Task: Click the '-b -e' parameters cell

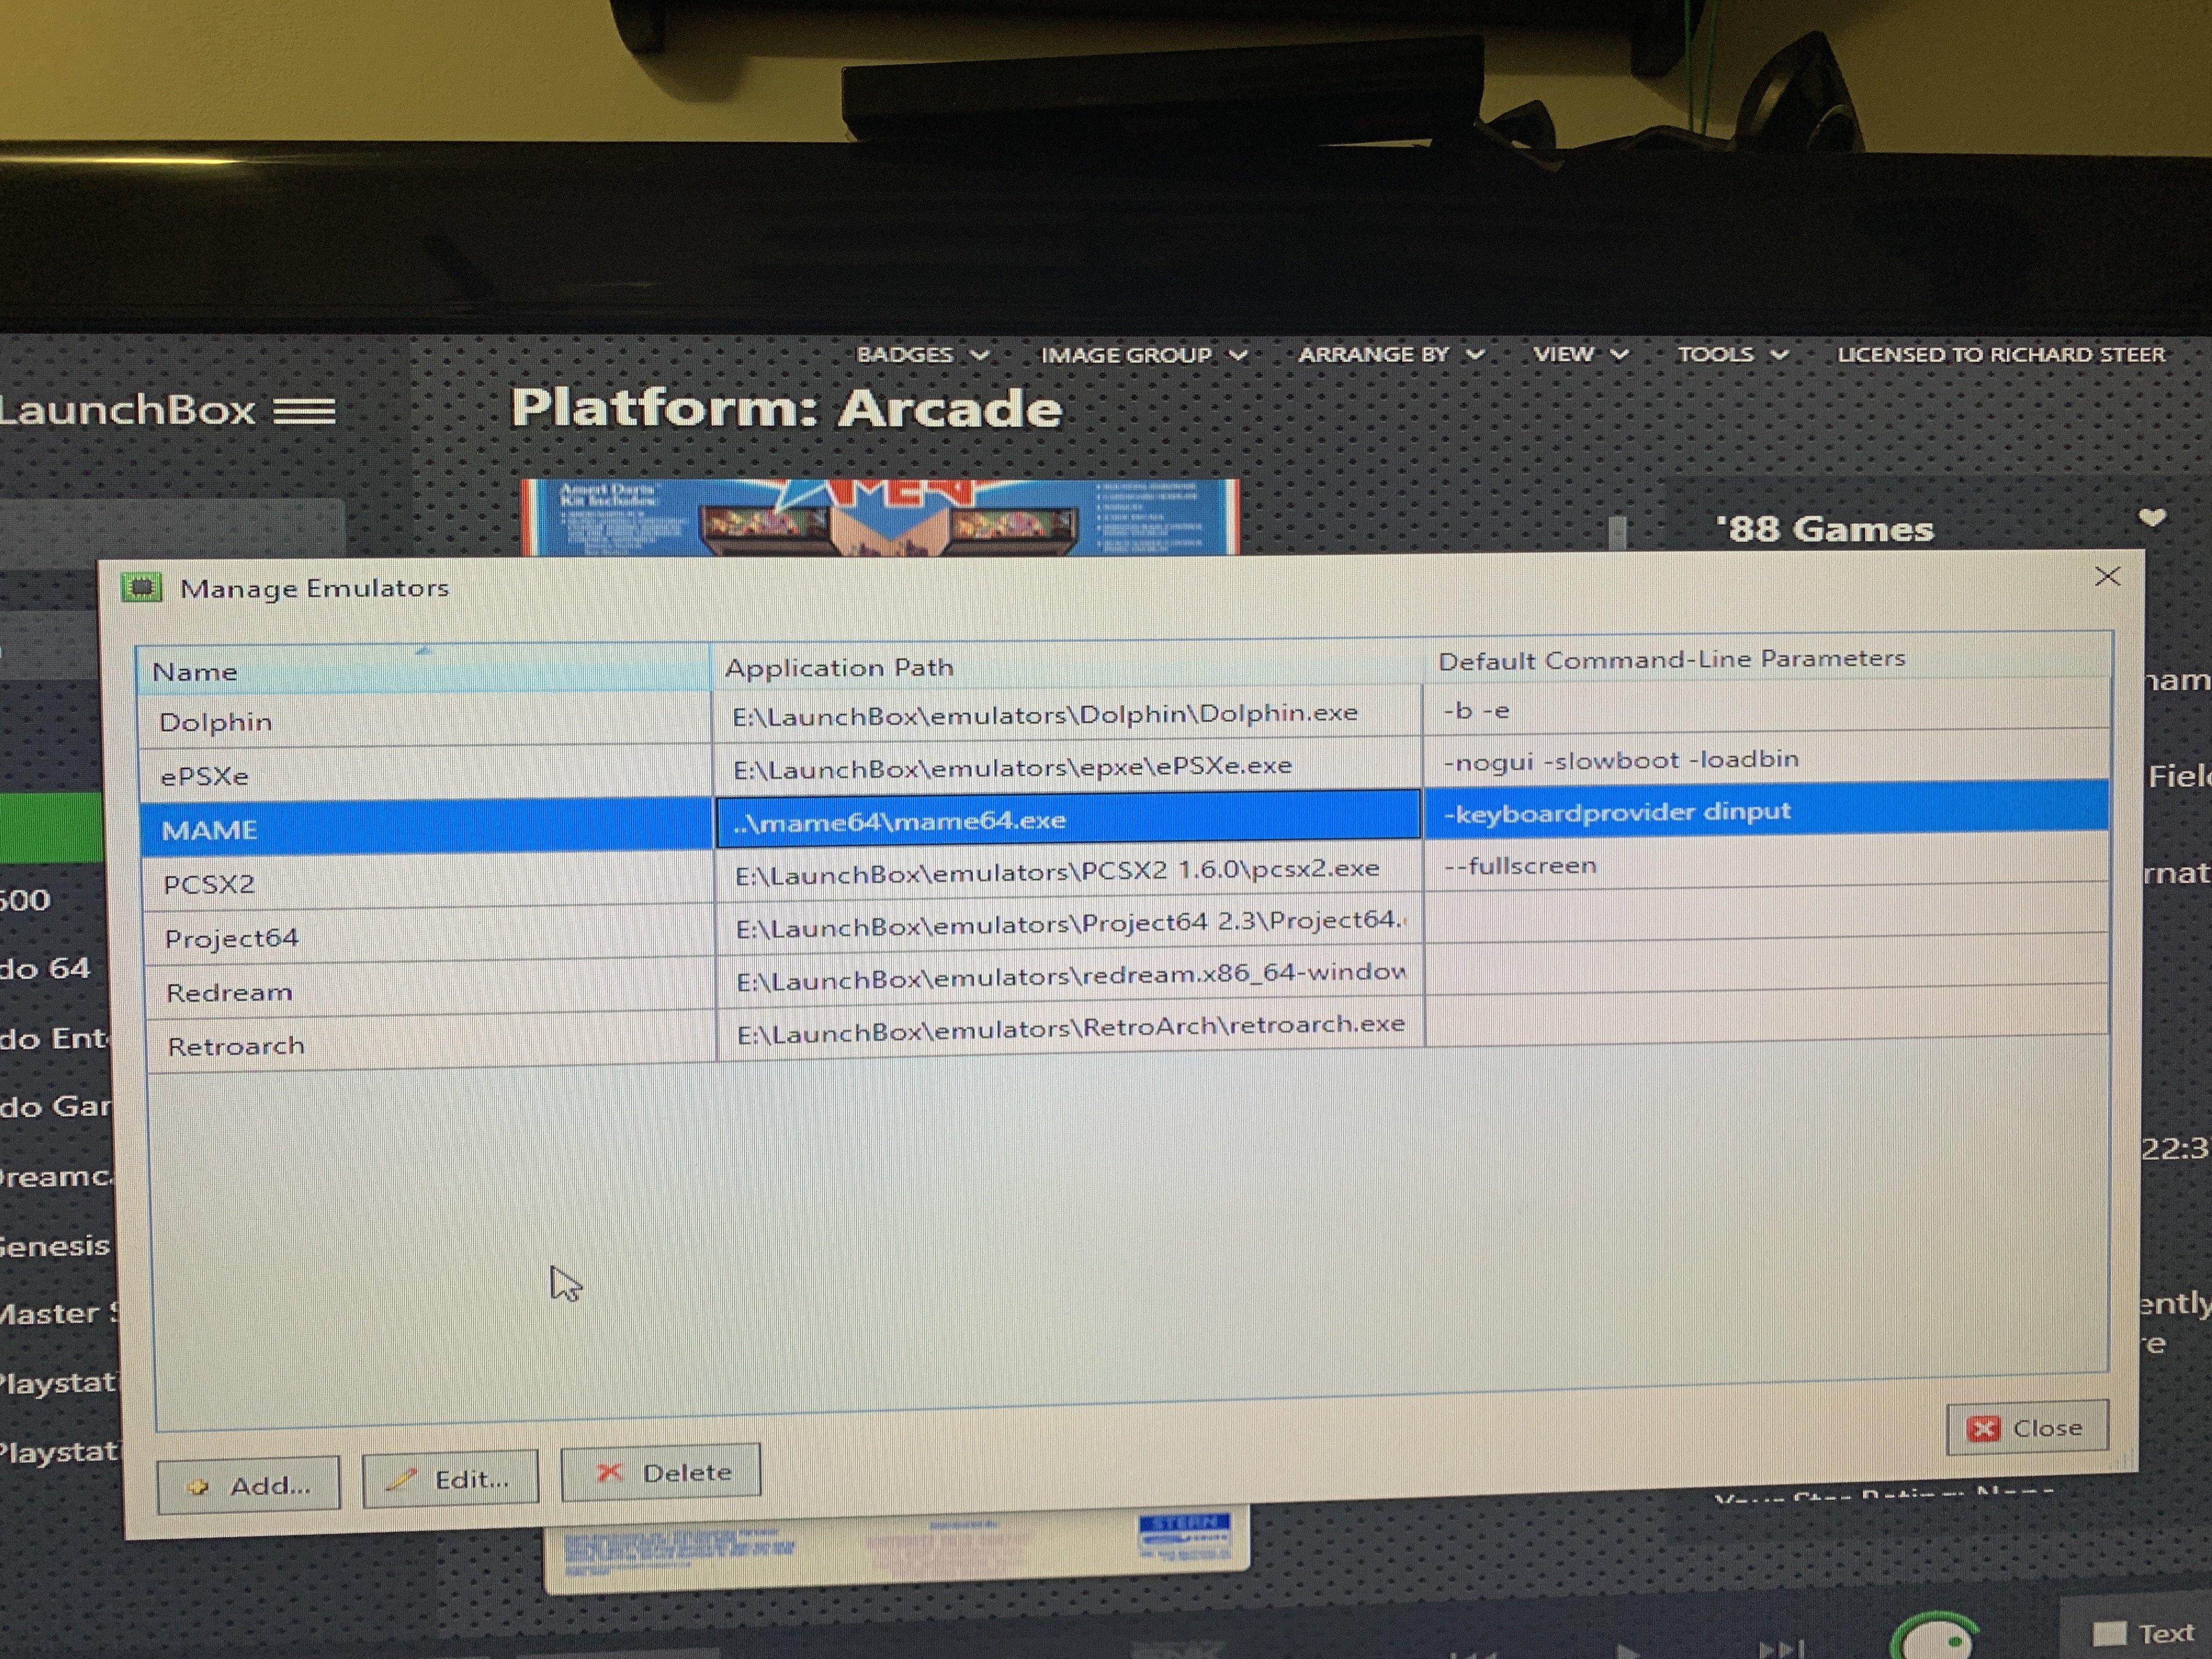Action: (1766, 710)
